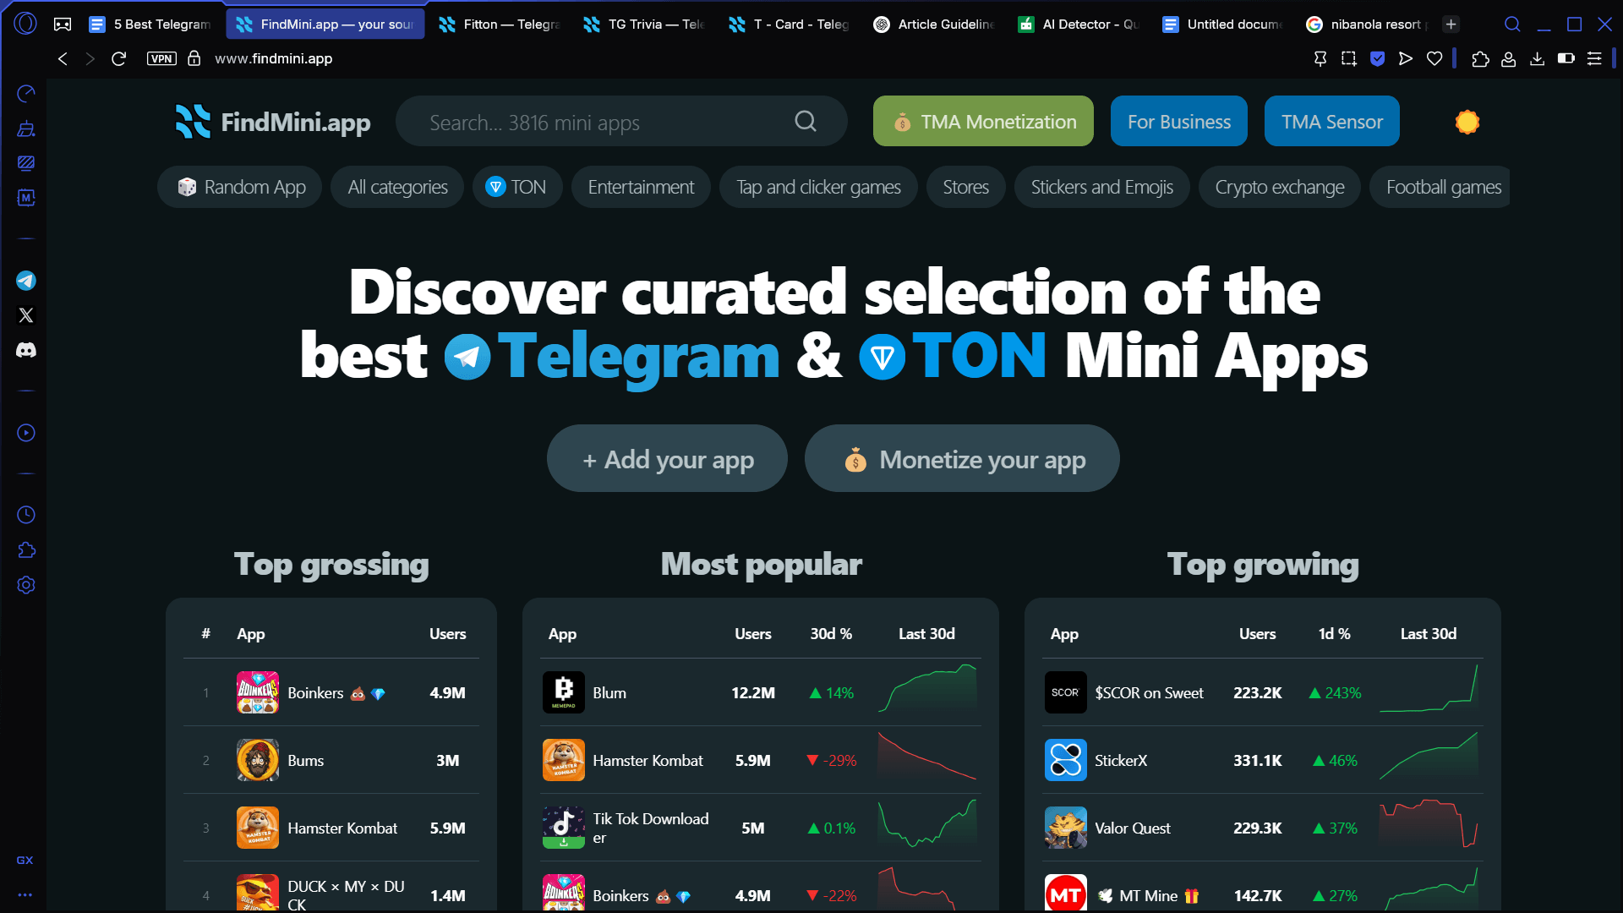Switch to the Fitton Telegram tab
Screen dimensions: 1623x913
[x=499, y=25]
